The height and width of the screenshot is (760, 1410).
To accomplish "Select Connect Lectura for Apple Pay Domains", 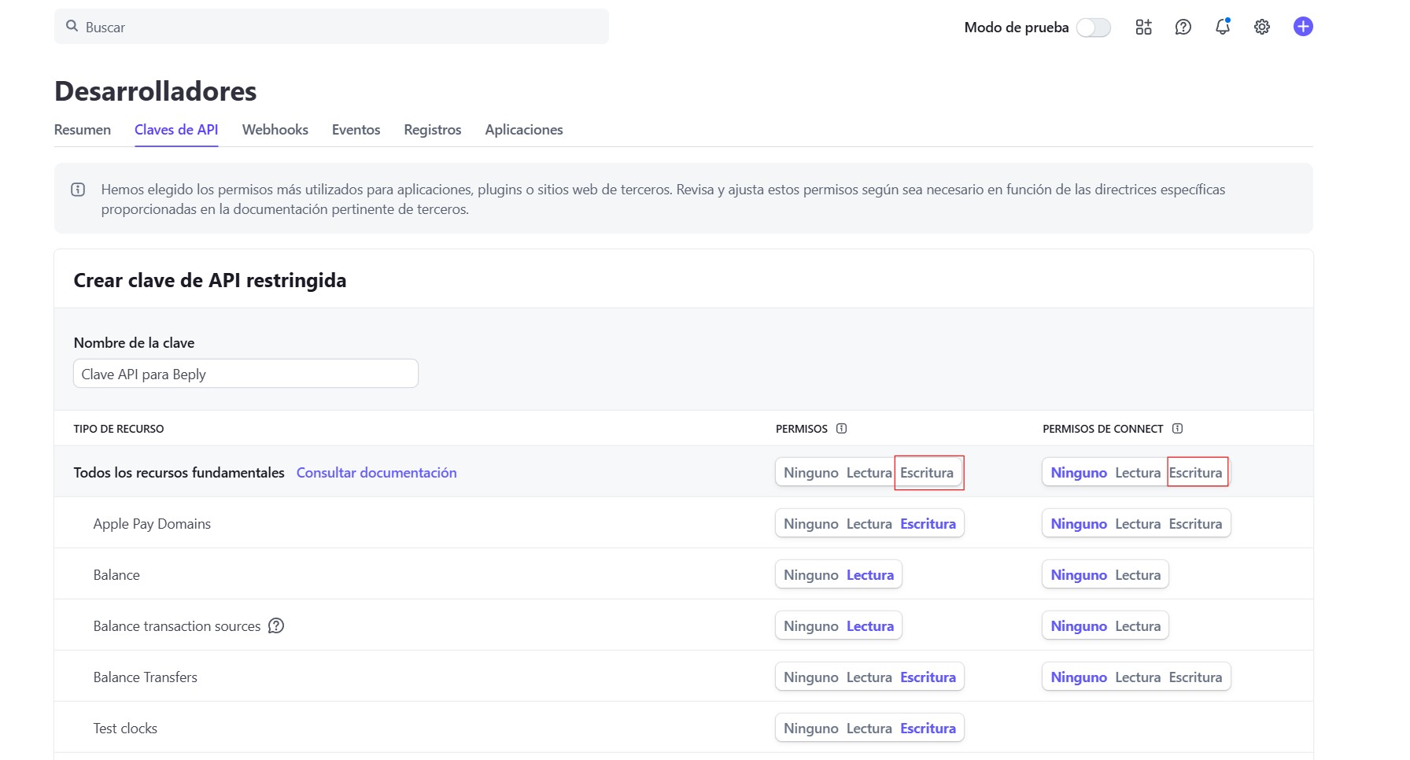I will pos(1138,524).
